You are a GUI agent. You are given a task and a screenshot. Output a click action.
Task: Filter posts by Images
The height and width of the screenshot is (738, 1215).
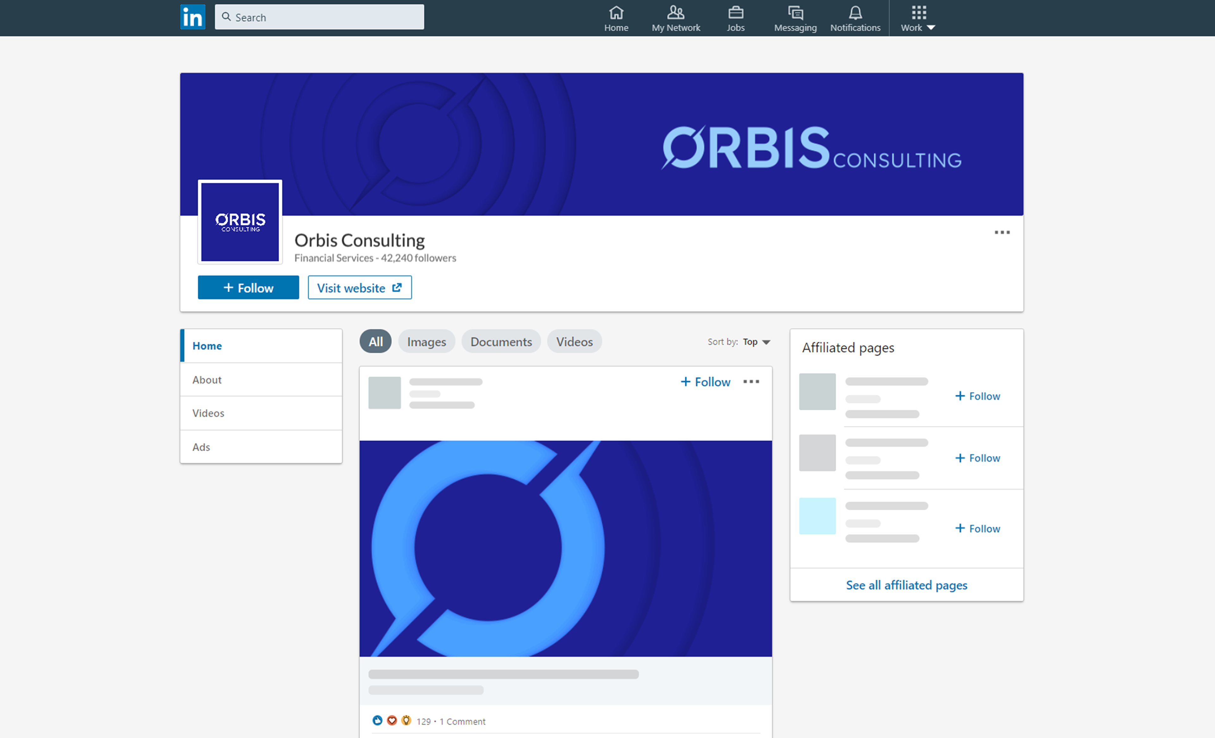pos(427,341)
